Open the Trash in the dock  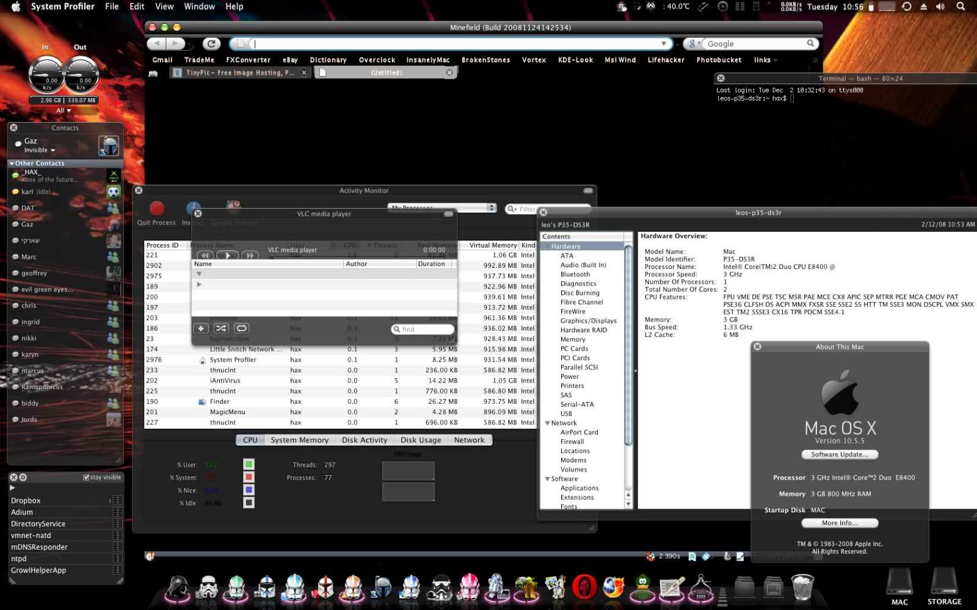(802, 588)
